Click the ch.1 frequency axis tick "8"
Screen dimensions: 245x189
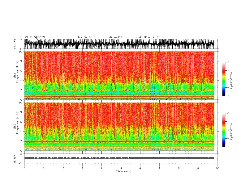(x=21, y=61)
